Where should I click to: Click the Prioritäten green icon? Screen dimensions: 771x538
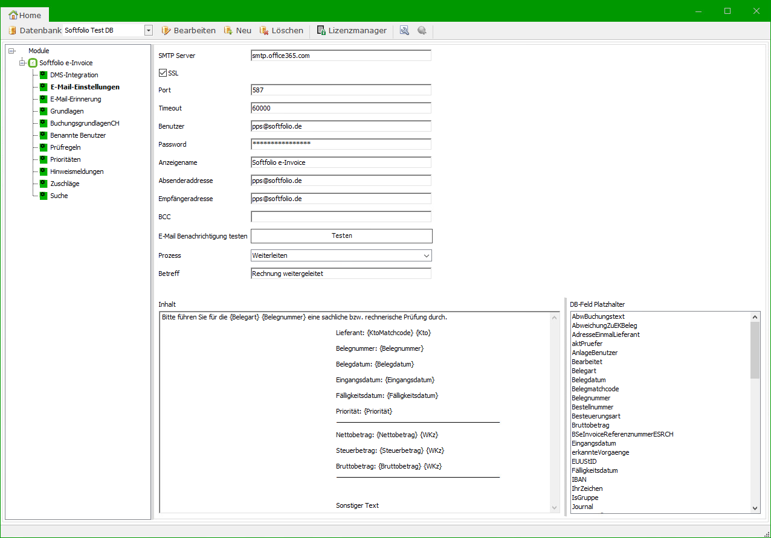click(x=44, y=159)
